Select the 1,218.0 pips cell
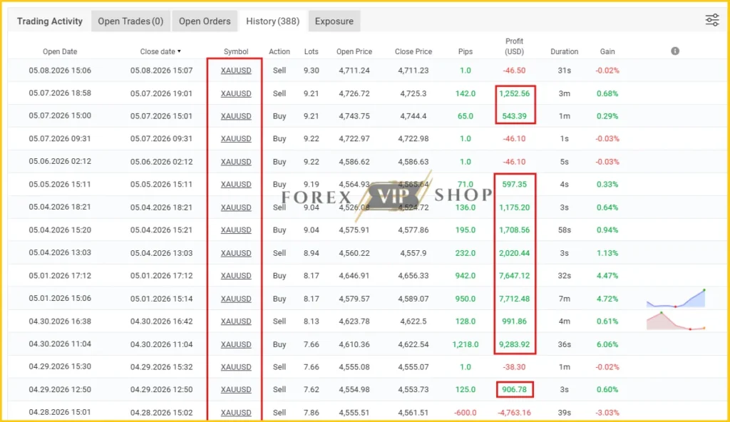 [x=466, y=344]
